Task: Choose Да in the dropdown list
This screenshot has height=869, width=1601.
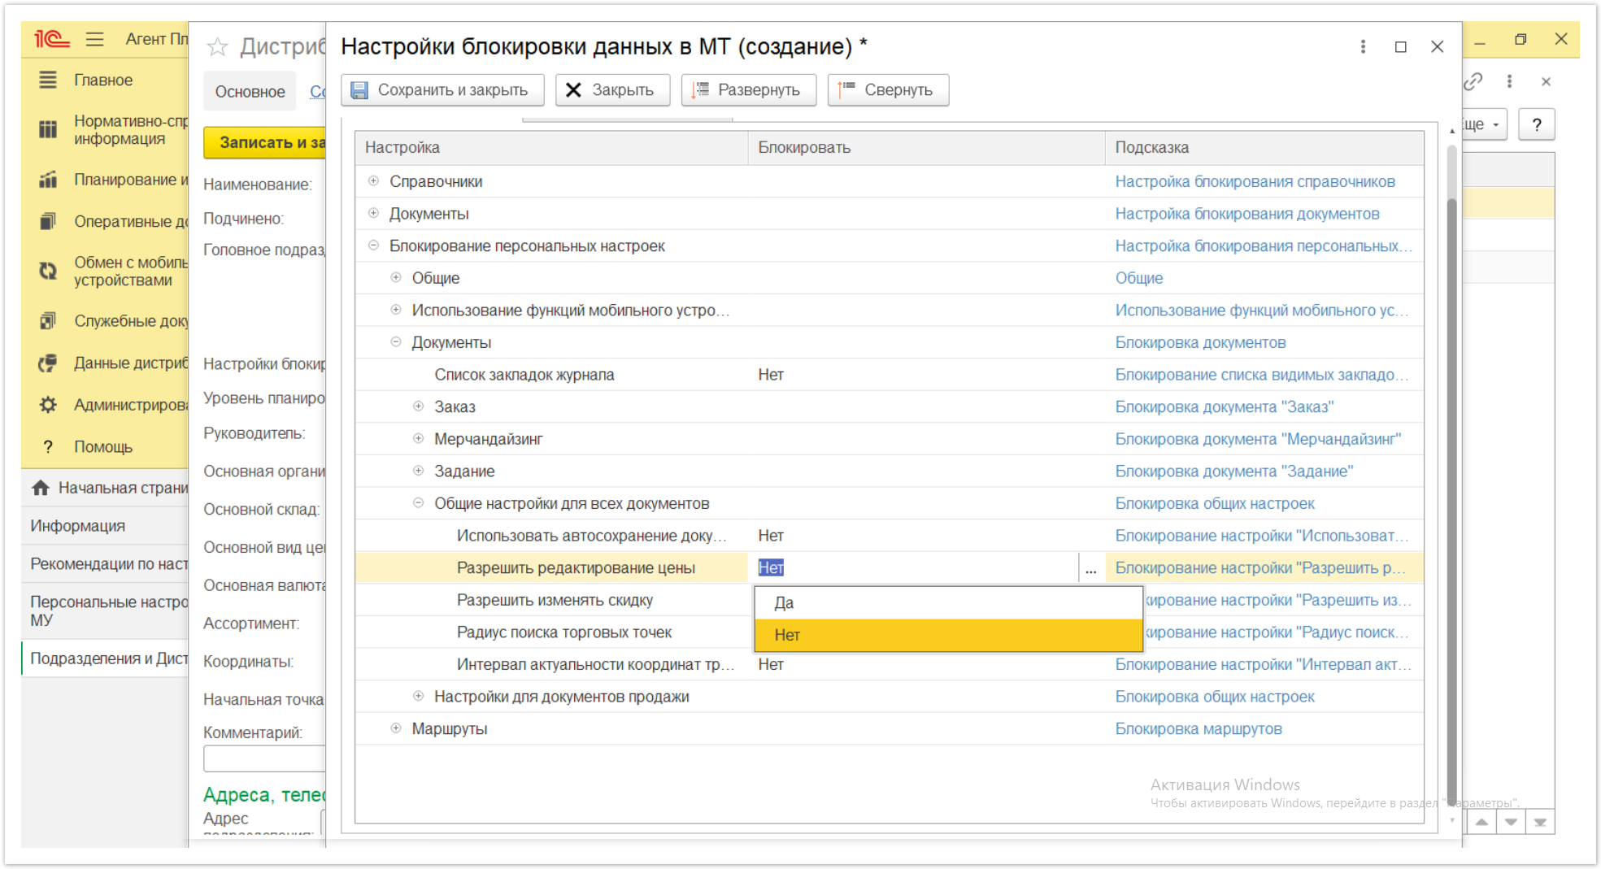Action: tap(948, 603)
